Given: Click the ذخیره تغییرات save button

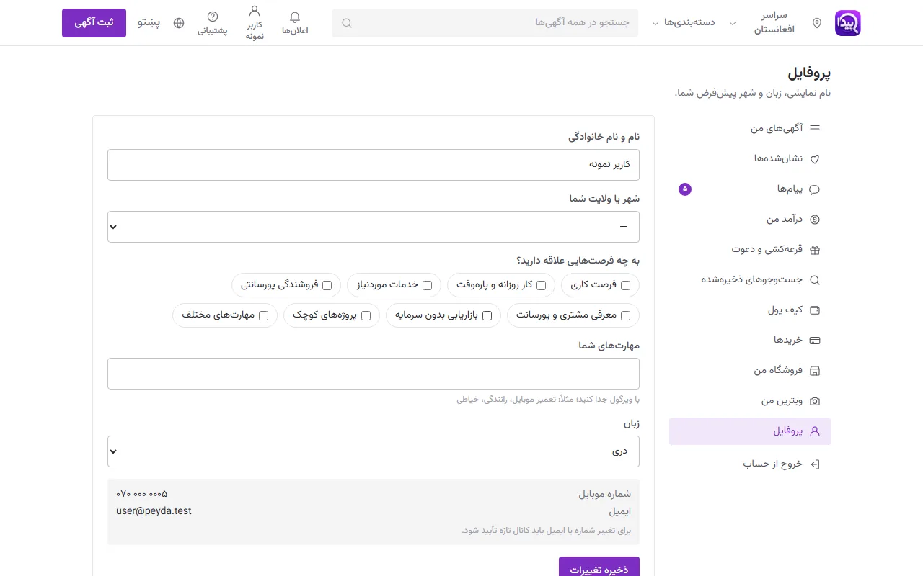Looking at the screenshot, I should tap(599, 567).
